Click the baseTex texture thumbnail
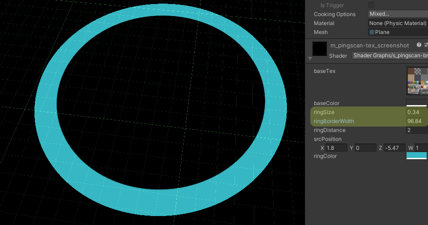 pyautogui.click(x=417, y=81)
